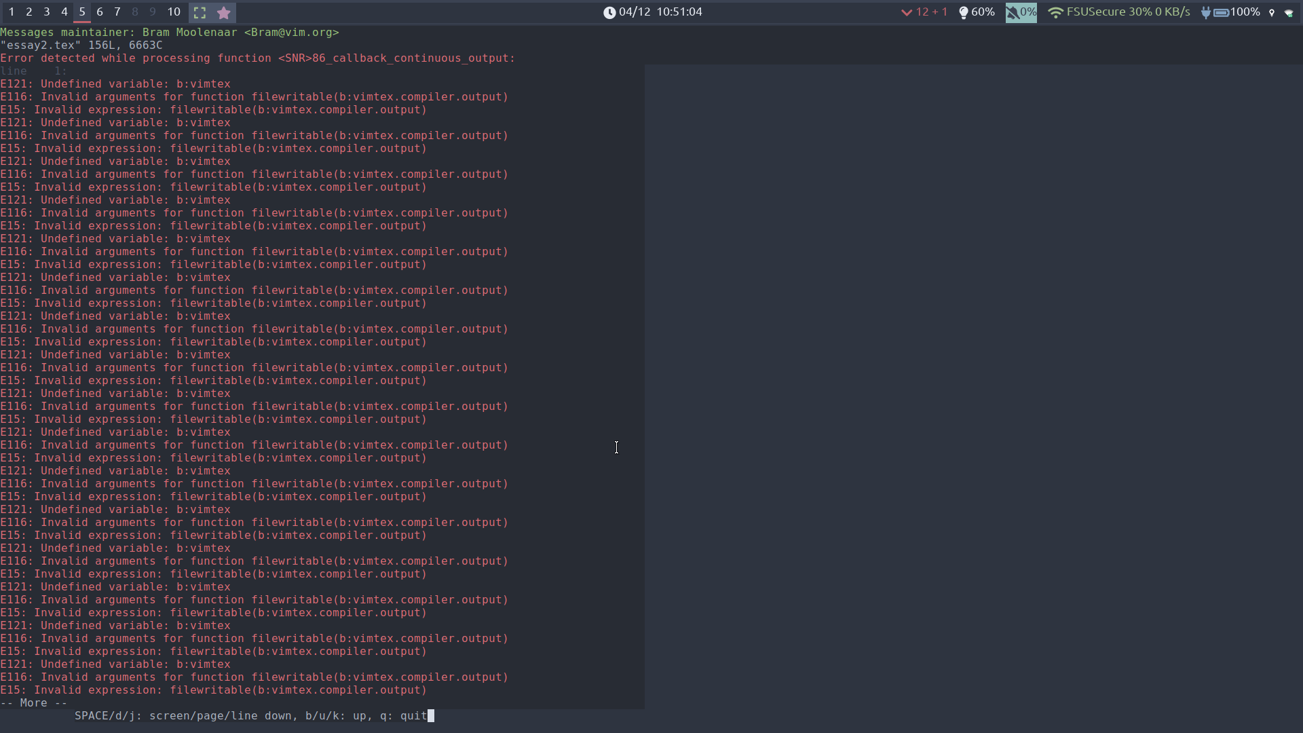Click the 'q: quit' hint text
The width and height of the screenshot is (1303, 733).
tap(404, 716)
